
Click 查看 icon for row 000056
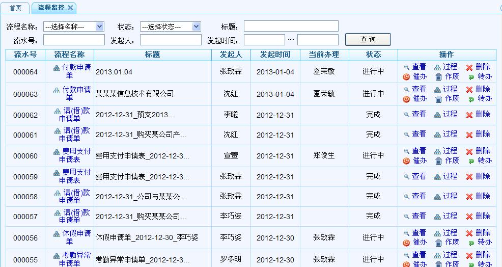407,233
